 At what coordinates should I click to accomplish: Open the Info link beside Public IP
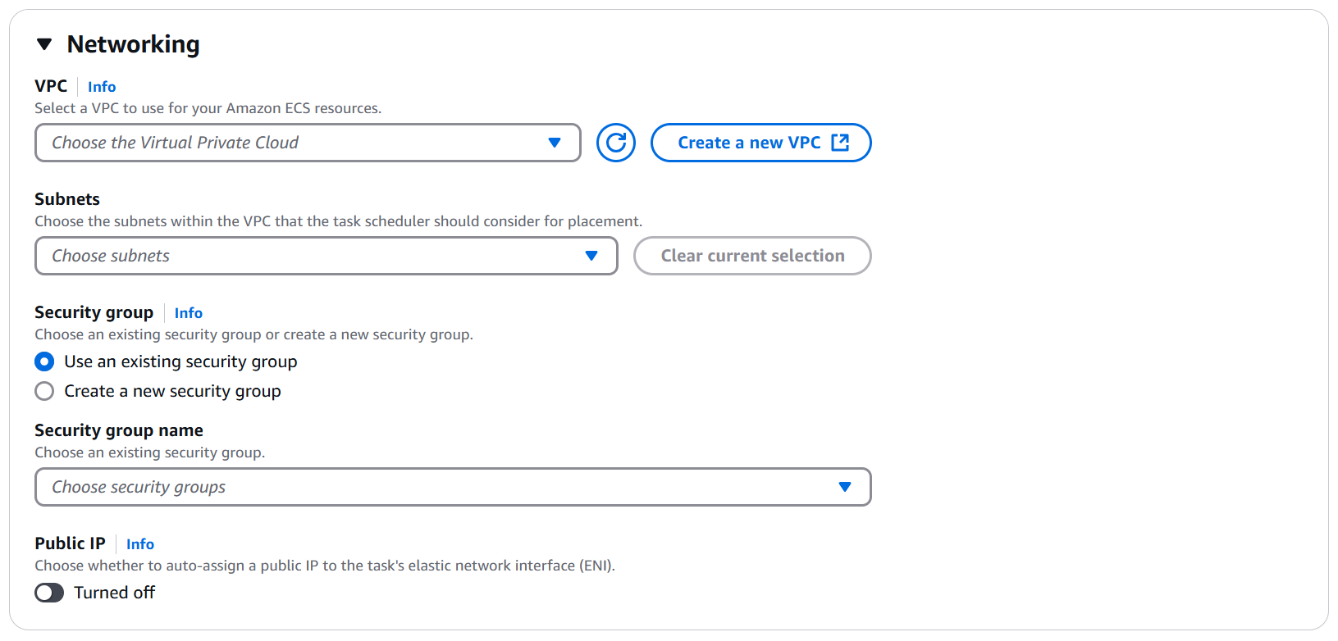140,544
